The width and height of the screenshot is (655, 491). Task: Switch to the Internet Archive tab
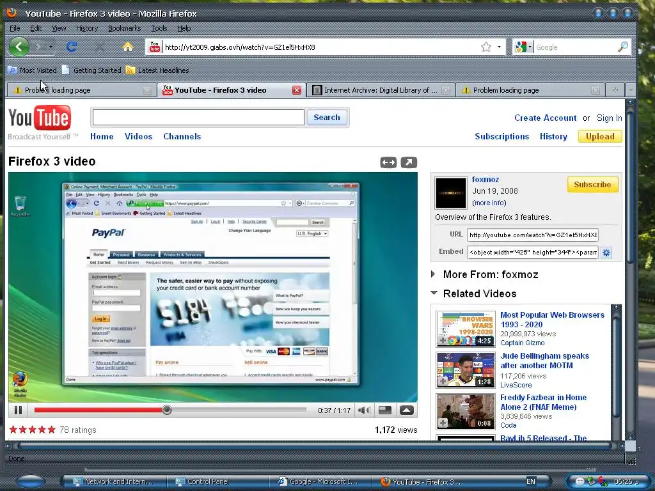[x=381, y=90]
